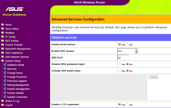Screen dimensions: 171x108
Task: Click the folder icon beside USB Network Devices
Action: (x=3, y=57)
